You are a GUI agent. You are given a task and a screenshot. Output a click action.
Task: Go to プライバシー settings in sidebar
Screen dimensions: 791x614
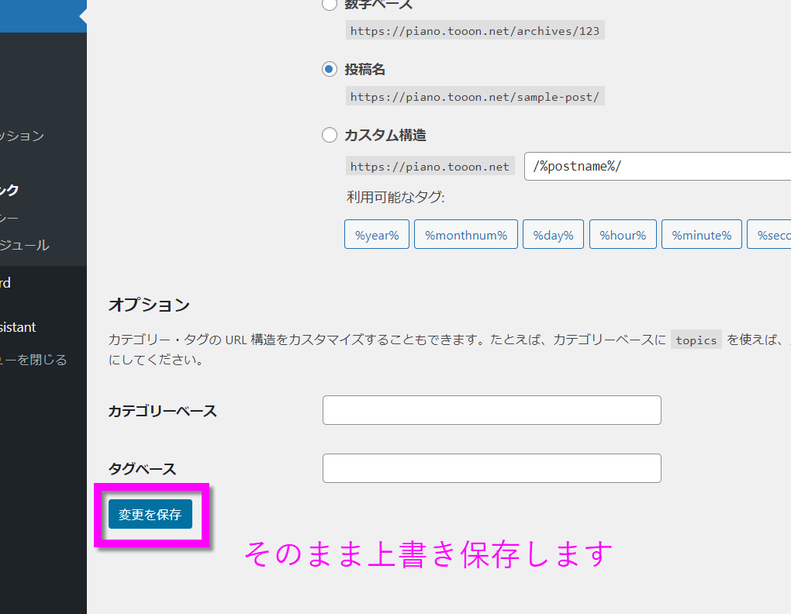pos(9,218)
